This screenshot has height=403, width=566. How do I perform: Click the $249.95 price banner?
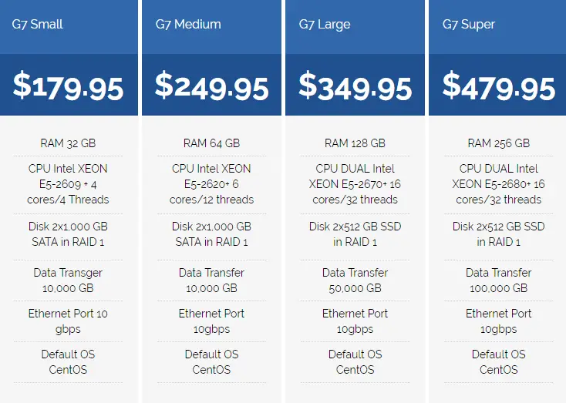point(211,85)
